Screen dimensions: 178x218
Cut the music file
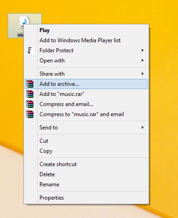(x=86, y=141)
